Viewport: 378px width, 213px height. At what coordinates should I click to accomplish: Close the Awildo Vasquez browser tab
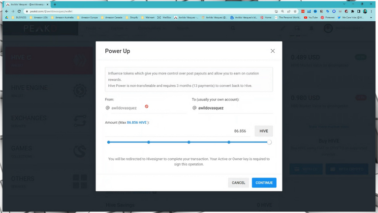(47, 4)
